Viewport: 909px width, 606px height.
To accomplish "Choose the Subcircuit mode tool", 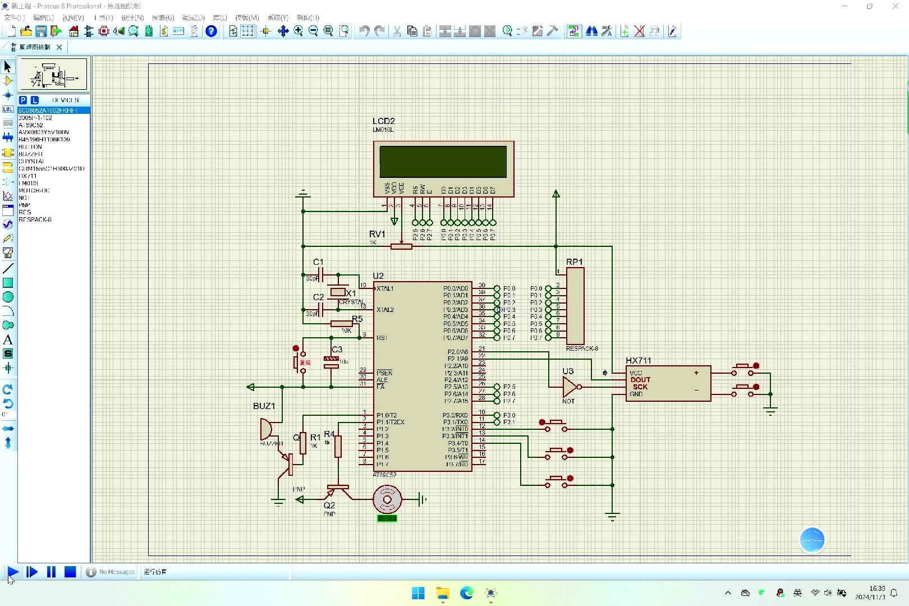I will tap(8, 153).
